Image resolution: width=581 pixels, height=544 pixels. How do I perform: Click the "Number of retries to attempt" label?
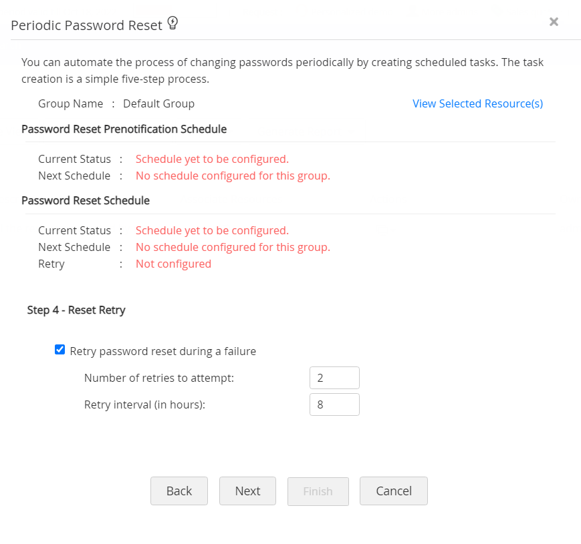pyautogui.click(x=159, y=378)
